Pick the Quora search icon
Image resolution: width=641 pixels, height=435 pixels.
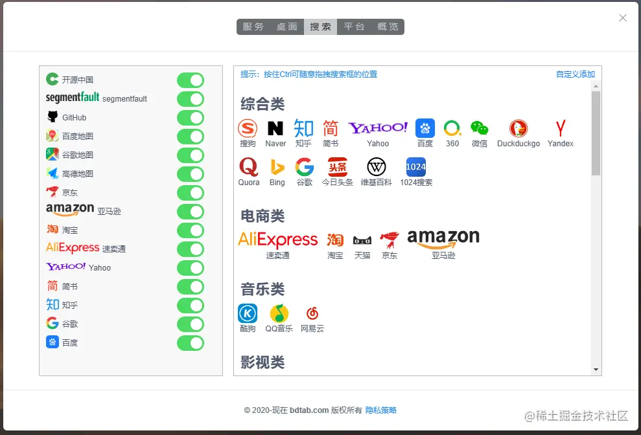coord(248,167)
